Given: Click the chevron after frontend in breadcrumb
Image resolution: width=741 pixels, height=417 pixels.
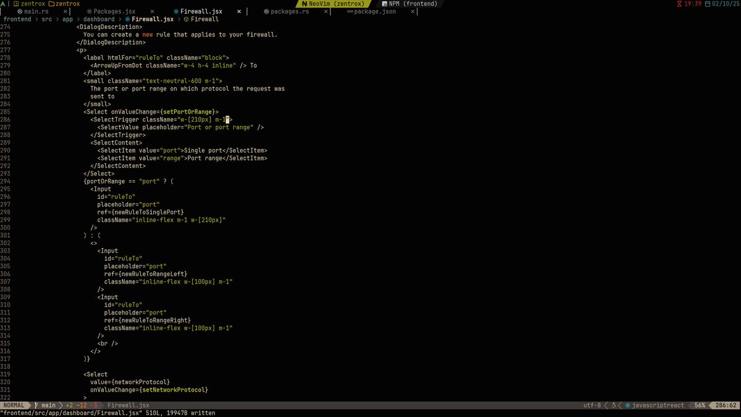Looking at the screenshot, I should click(38, 19).
